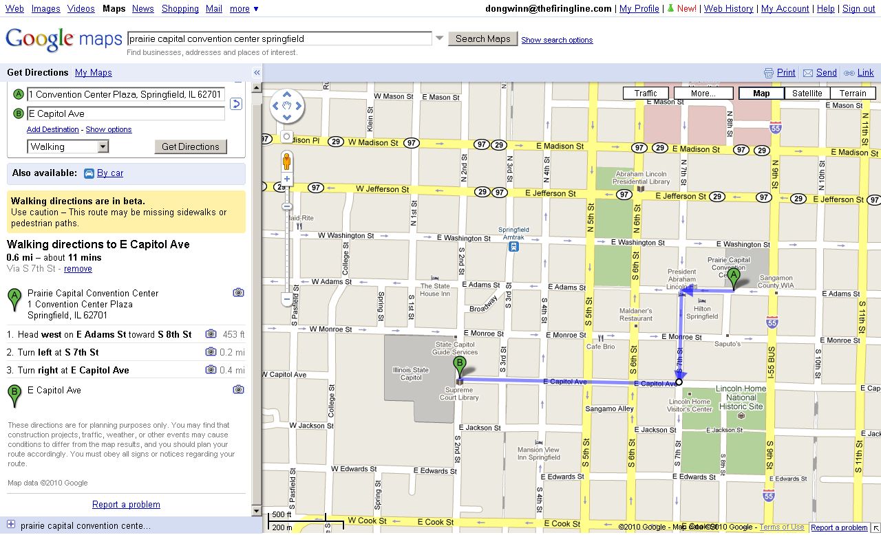
Task: Select the Map view button
Action: 761,94
